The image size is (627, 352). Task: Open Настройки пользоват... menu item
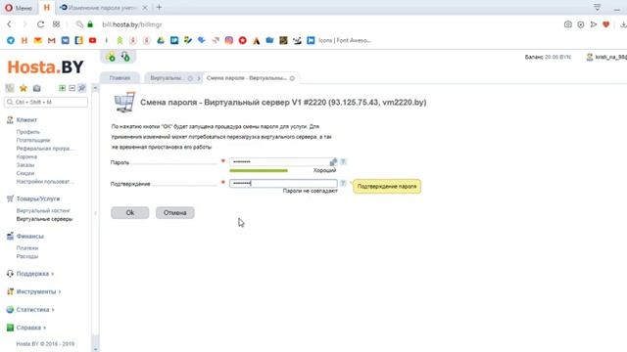coord(45,182)
